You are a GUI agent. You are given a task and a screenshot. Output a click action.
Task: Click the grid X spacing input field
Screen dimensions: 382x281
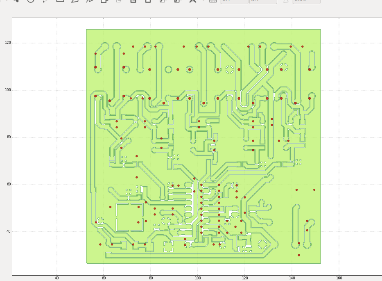234,1
